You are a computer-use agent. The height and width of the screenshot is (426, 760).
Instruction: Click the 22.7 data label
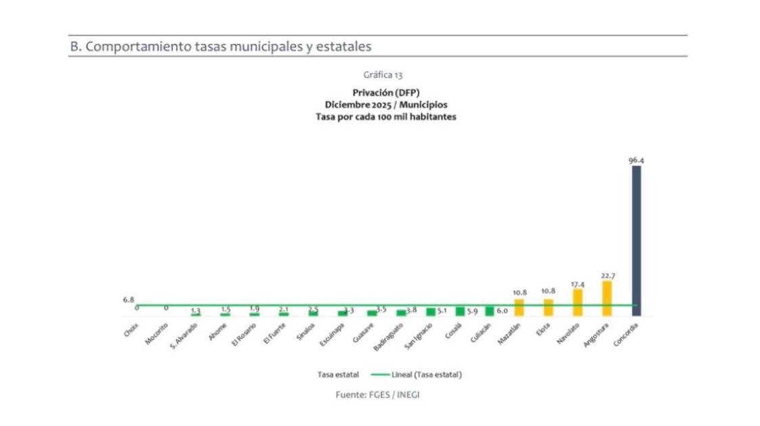[608, 276]
